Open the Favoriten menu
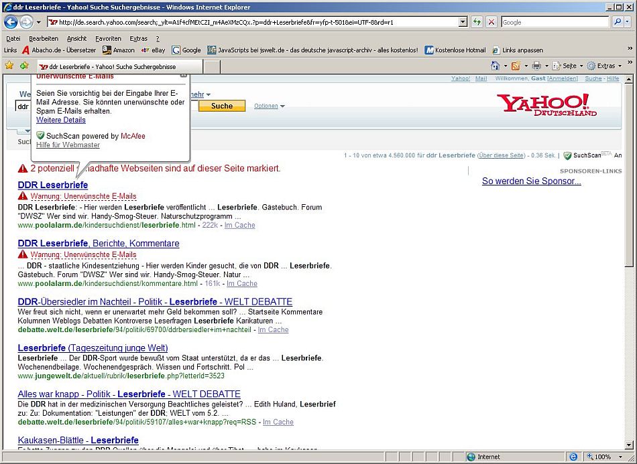637x464 pixels. click(108, 39)
